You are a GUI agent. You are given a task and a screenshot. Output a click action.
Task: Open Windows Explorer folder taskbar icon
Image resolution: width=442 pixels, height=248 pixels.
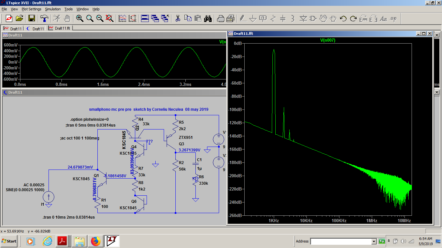(x=79, y=241)
